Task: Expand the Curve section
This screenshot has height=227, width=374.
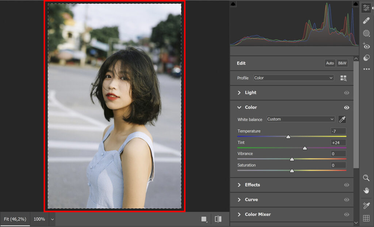Action: [x=239, y=200]
